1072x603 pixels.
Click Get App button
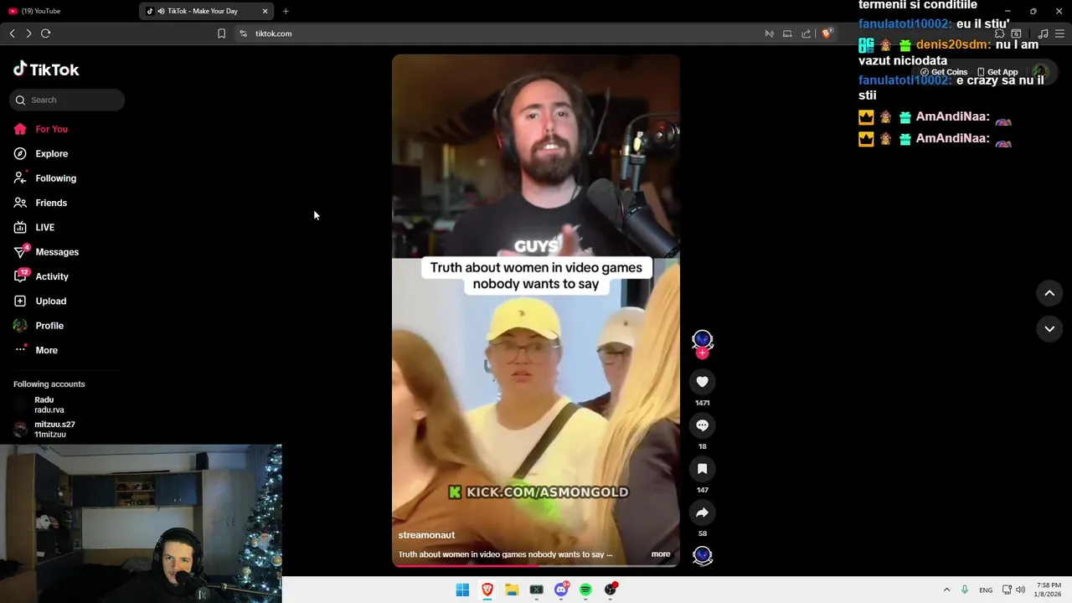coord(997,72)
